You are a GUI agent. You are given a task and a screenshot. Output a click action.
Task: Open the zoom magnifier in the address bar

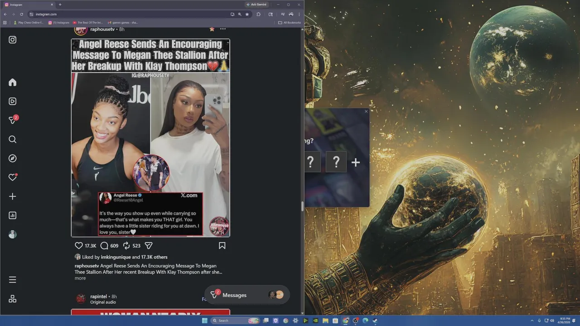coord(240,14)
